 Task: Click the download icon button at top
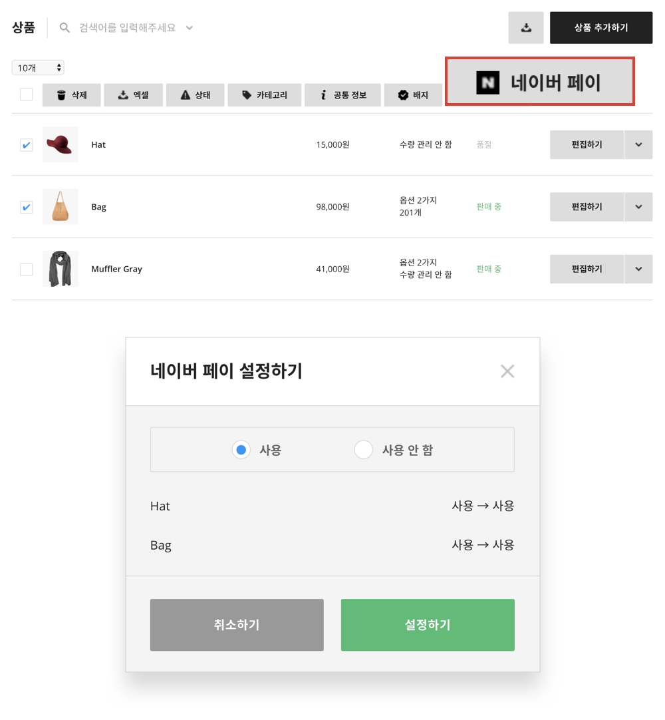tap(526, 28)
